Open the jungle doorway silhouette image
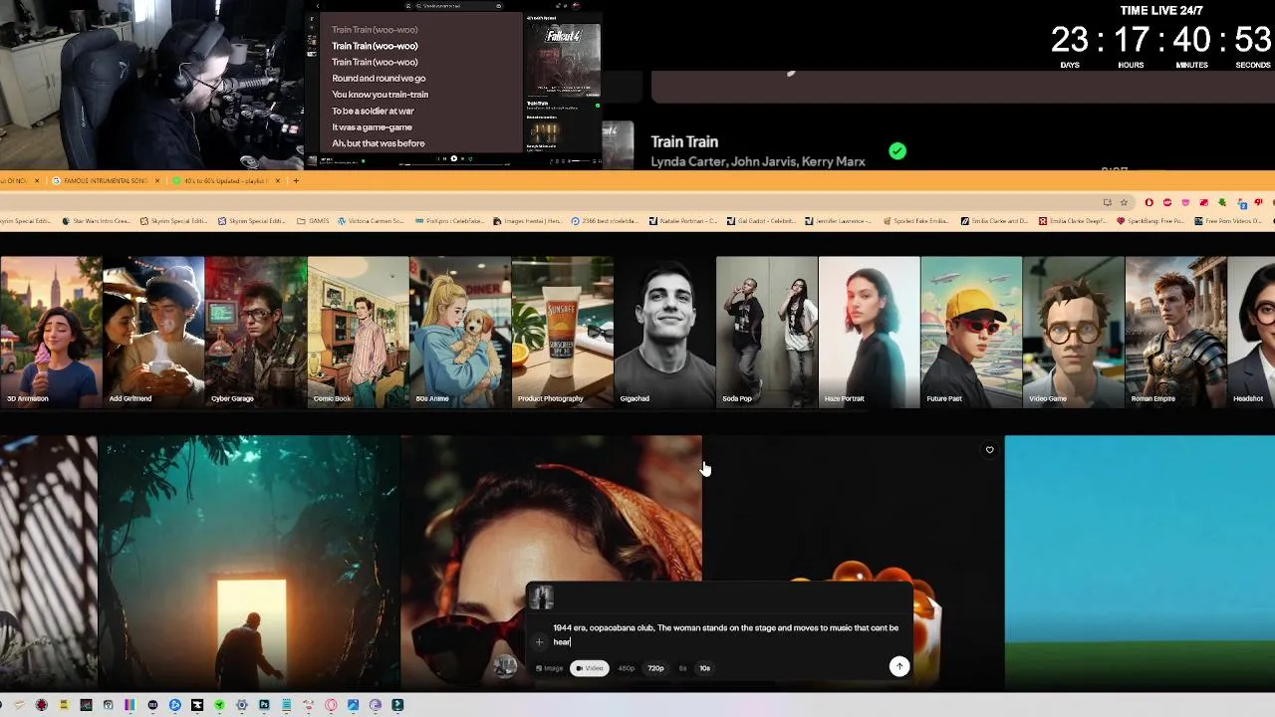 249,563
